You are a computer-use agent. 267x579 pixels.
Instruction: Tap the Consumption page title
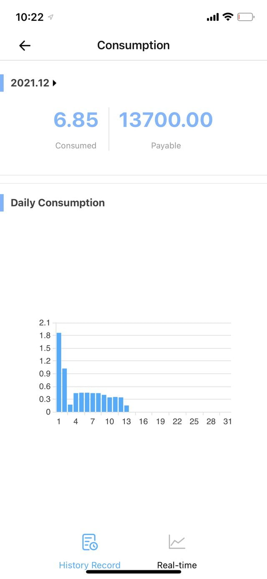click(133, 45)
